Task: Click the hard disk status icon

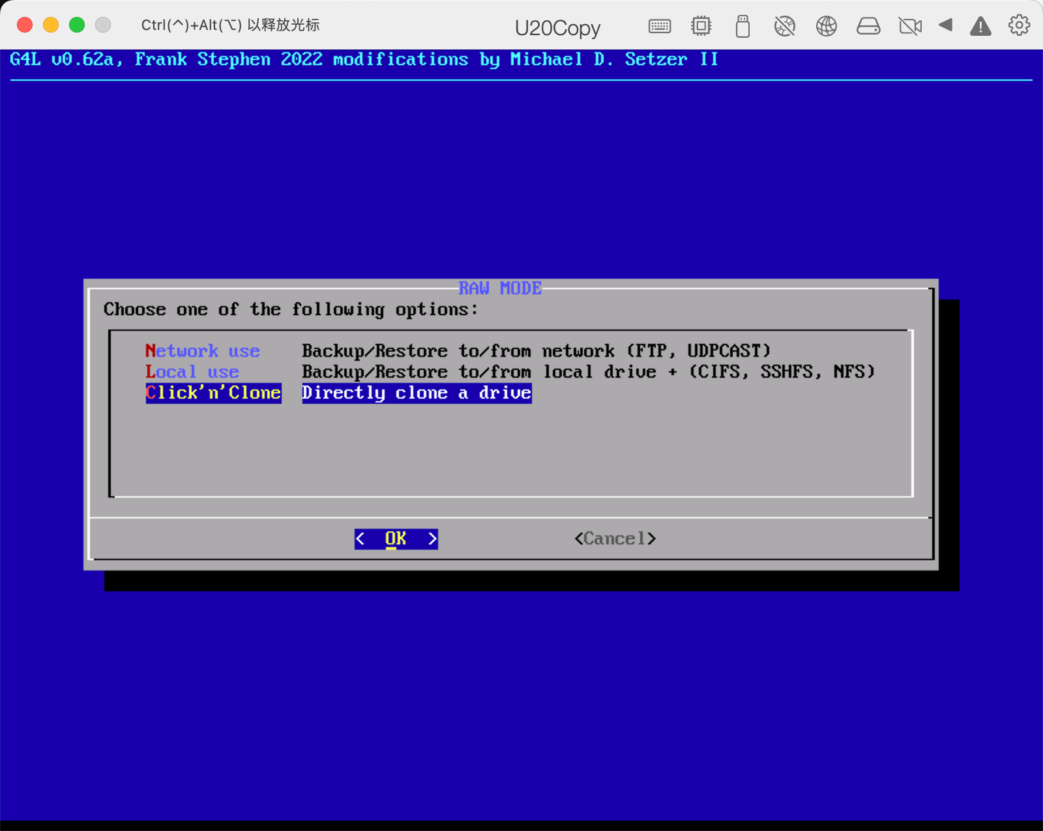Action: click(868, 25)
